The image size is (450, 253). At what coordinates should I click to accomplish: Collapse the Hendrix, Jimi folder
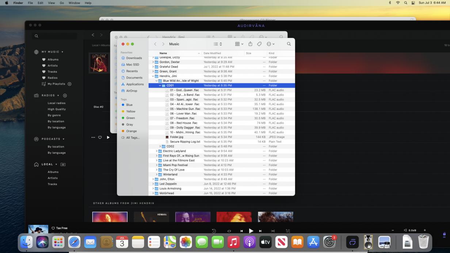point(153,76)
